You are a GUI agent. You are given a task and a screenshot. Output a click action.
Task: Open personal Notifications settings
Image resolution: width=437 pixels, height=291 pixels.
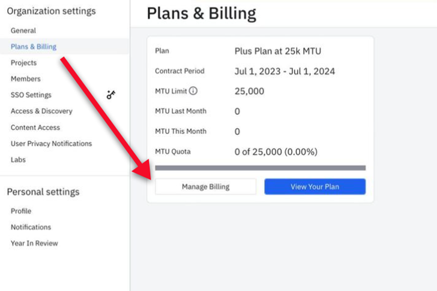coord(31,227)
